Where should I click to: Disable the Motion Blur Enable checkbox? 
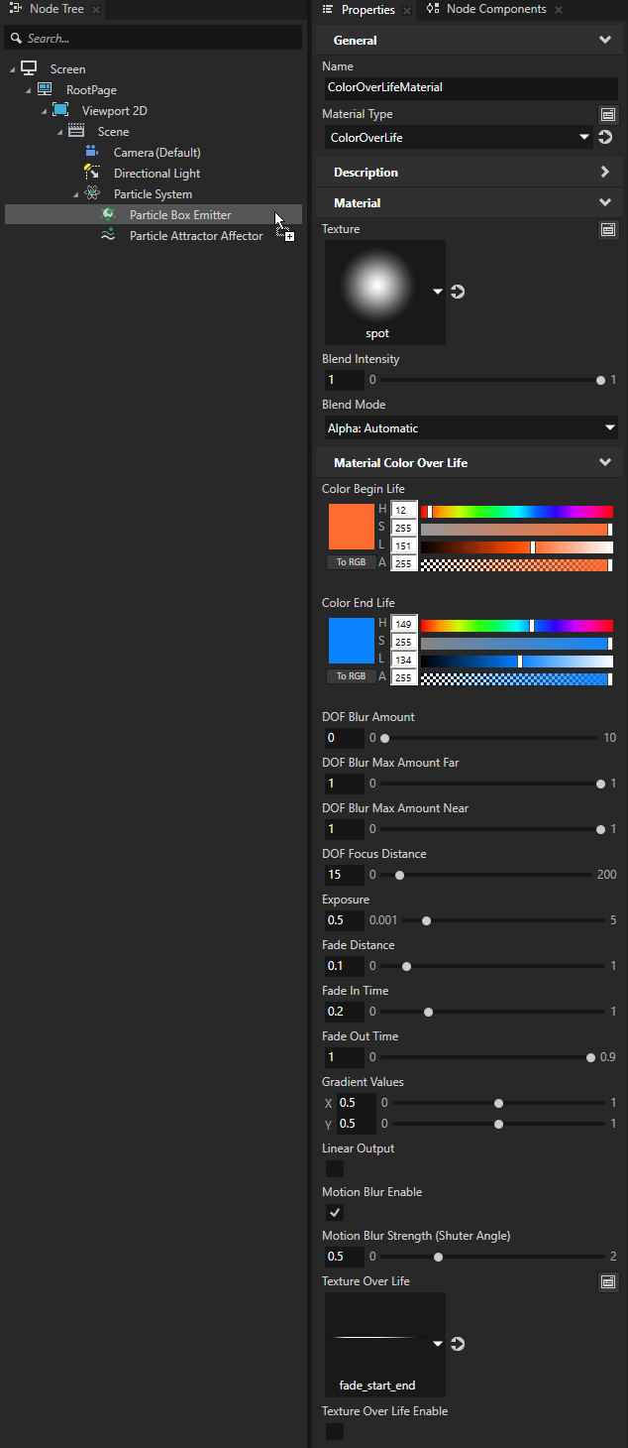click(334, 1212)
